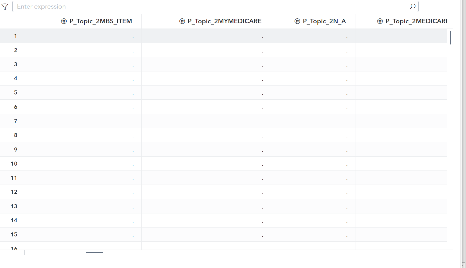The image size is (466, 268).
Task: Select the P_Topic_2N_A column header
Action: pyautogui.click(x=324, y=21)
